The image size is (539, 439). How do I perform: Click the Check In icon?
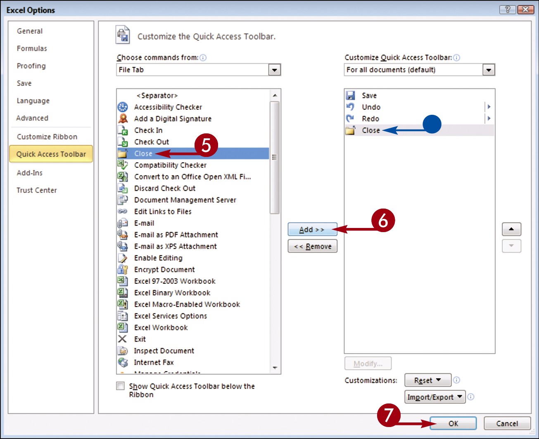(123, 130)
